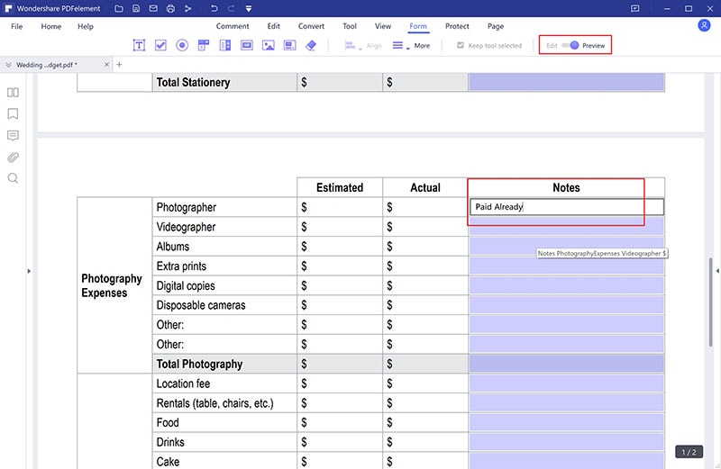Open the Help menu
Image resolution: width=721 pixels, height=469 pixels.
coord(86,26)
